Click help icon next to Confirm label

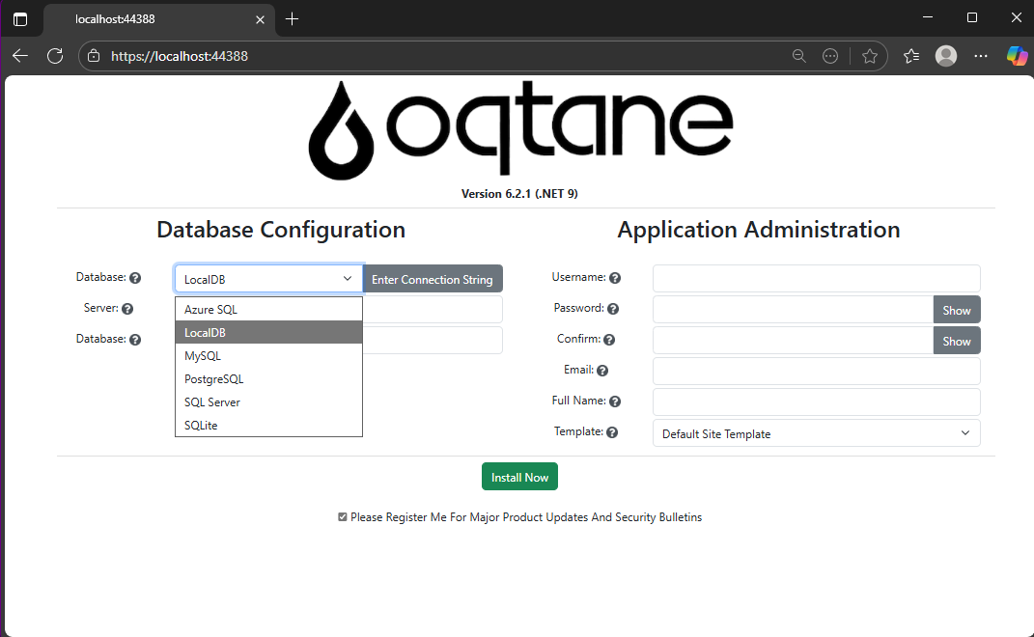tap(609, 340)
